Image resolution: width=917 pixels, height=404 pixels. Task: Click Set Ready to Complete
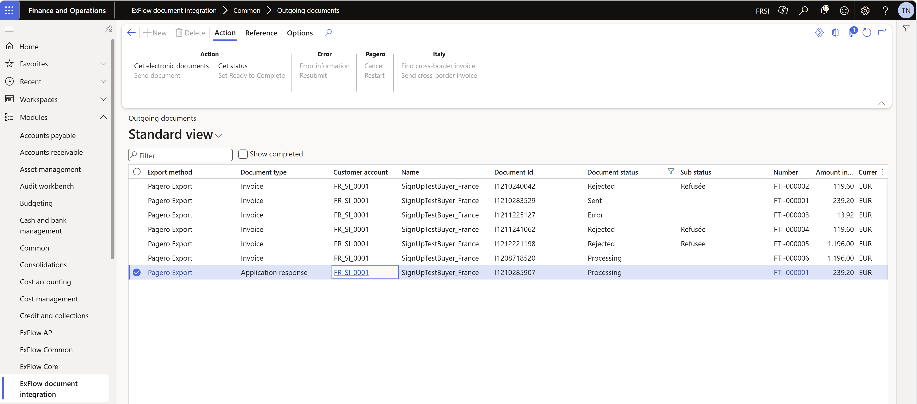251,75
